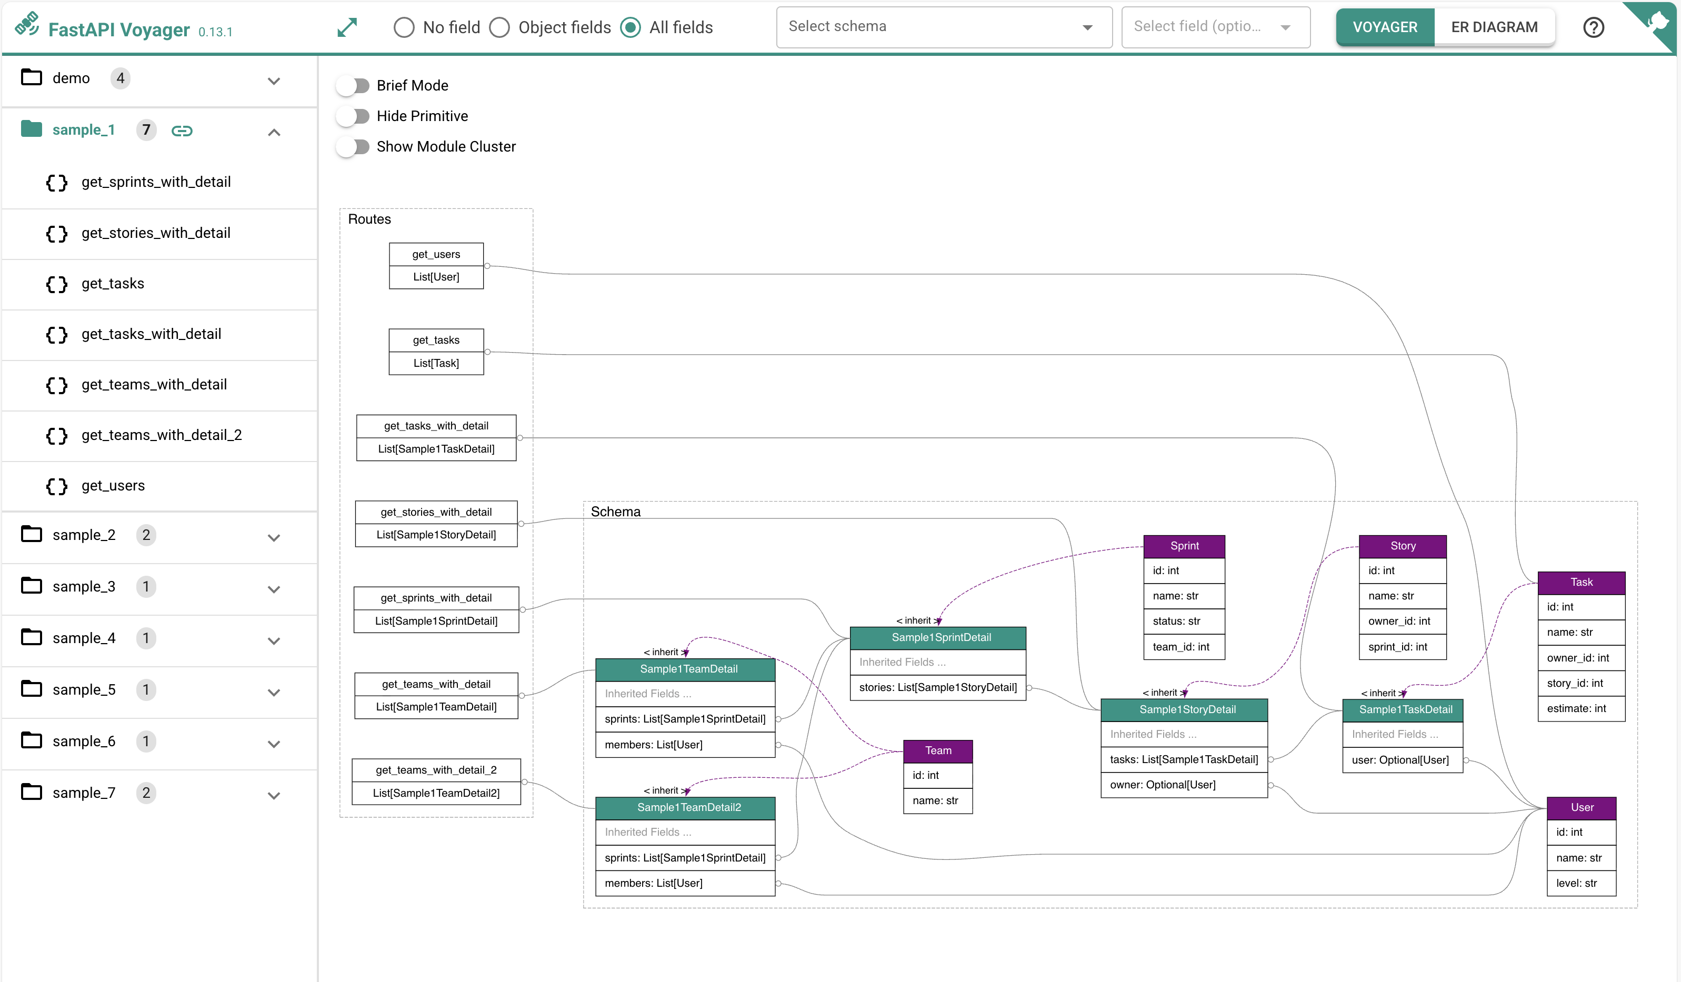Open get_teams_with_detail_2 route in sidebar
Screen dimensions: 1681x982
click(x=162, y=435)
